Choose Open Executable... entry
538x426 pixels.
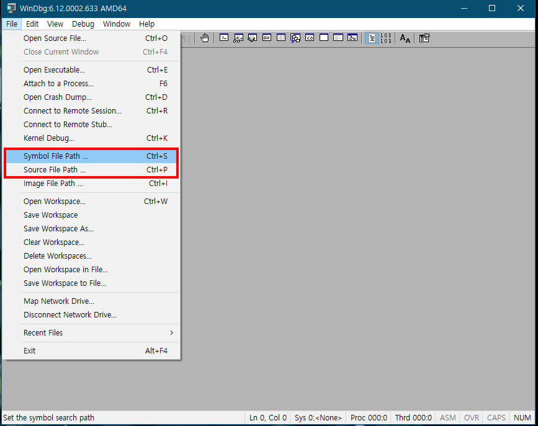coord(91,69)
